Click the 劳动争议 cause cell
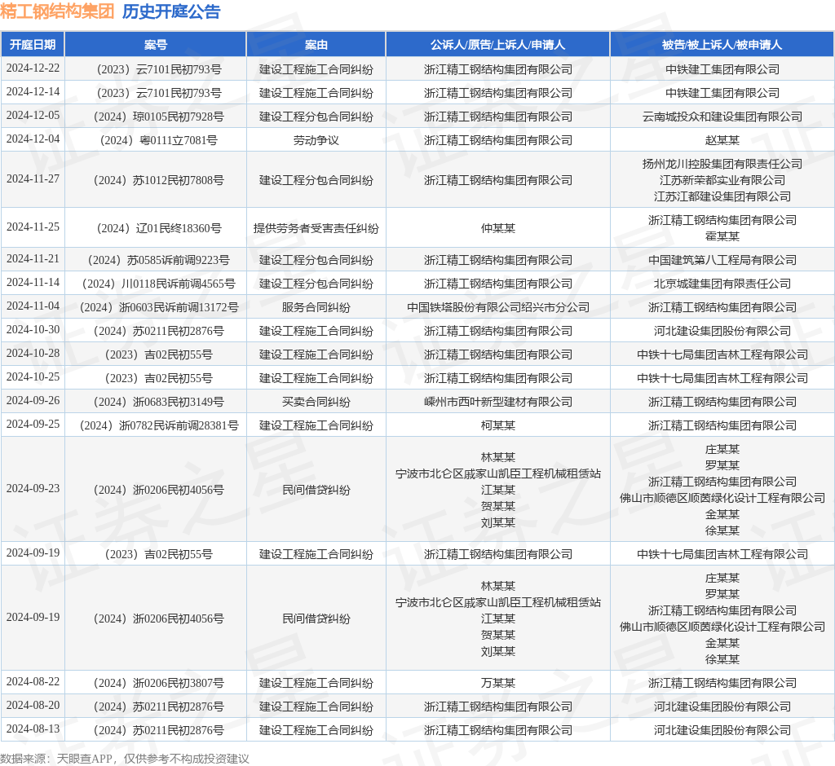Image resolution: width=835 pixels, height=766 pixels. [x=316, y=140]
